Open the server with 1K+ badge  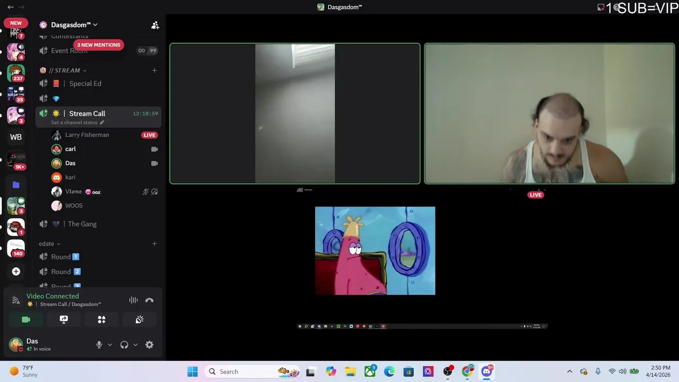pos(16,160)
